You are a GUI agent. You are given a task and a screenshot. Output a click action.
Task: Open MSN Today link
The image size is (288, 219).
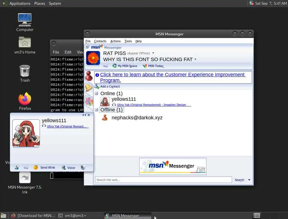(156, 66)
